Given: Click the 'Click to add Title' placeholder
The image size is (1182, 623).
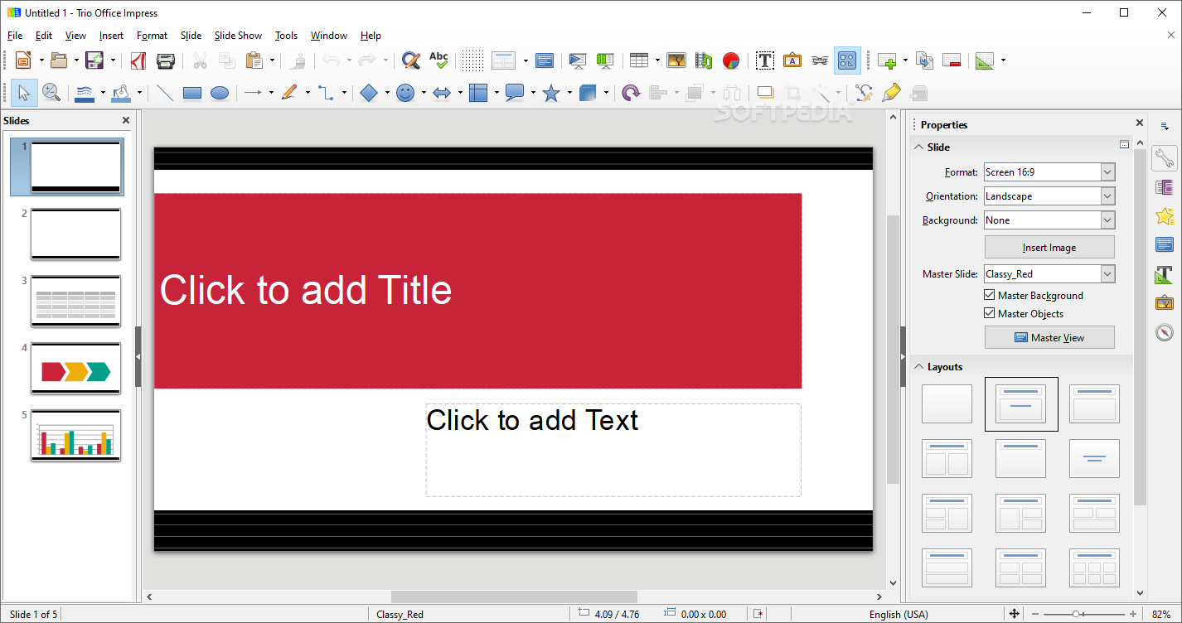Looking at the screenshot, I should click(x=477, y=291).
